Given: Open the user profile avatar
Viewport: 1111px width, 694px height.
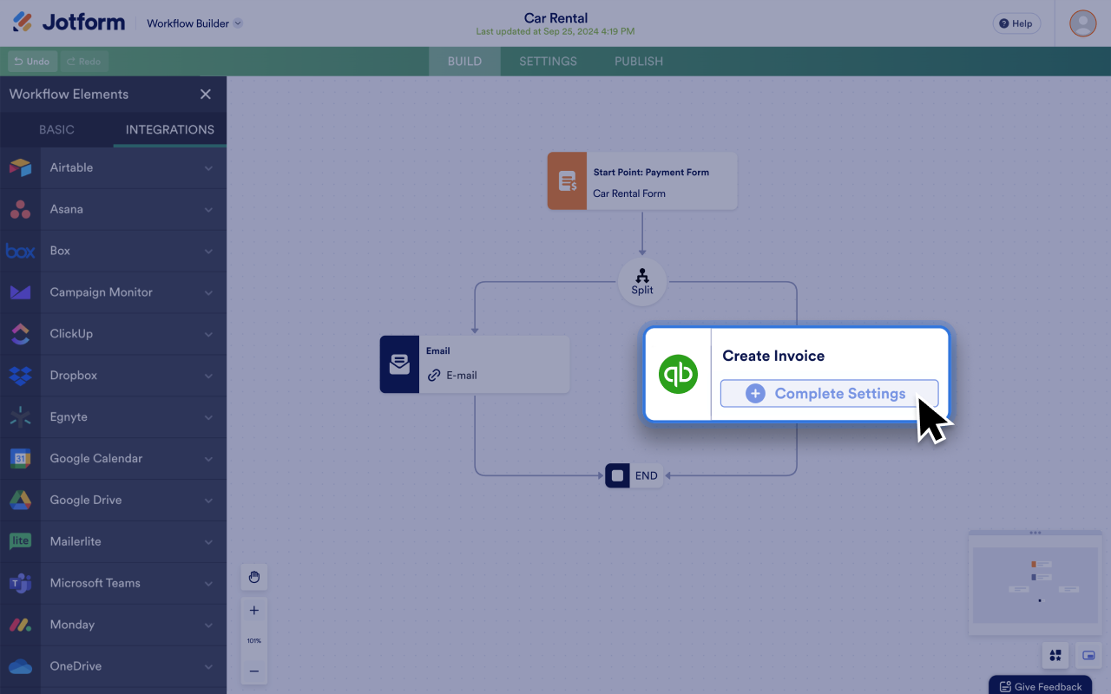Looking at the screenshot, I should tap(1082, 23).
